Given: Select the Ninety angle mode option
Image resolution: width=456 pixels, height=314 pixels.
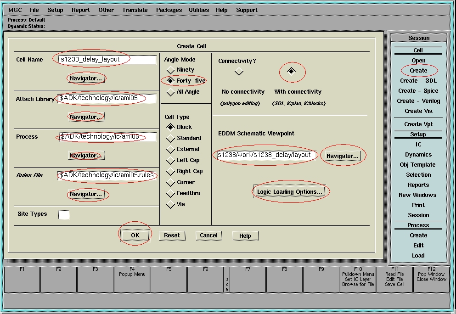Looking at the screenshot, I should tap(171, 70).
